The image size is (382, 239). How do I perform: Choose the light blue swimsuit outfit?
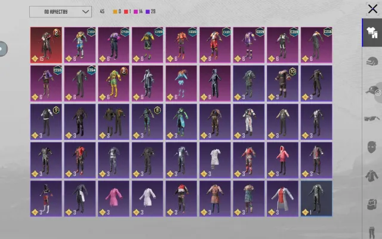coord(181,83)
